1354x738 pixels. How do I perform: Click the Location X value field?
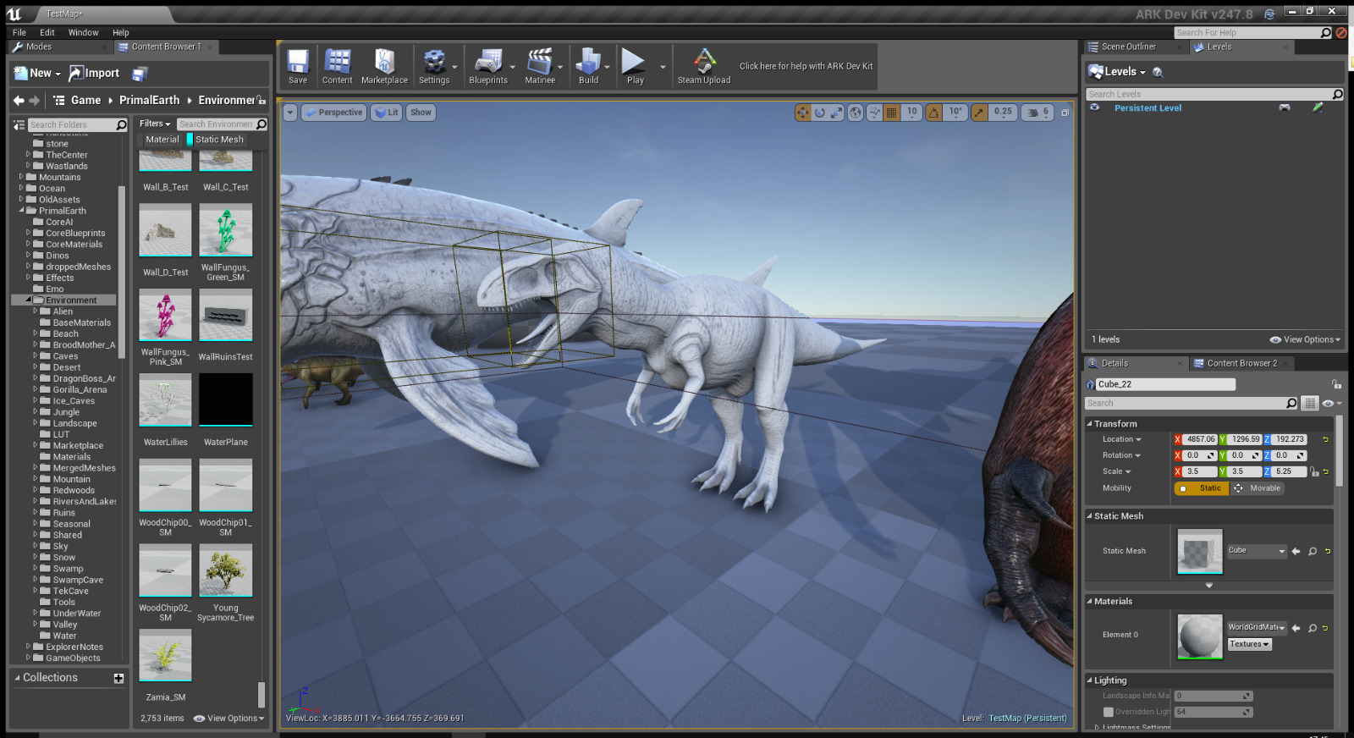click(x=1199, y=440)
